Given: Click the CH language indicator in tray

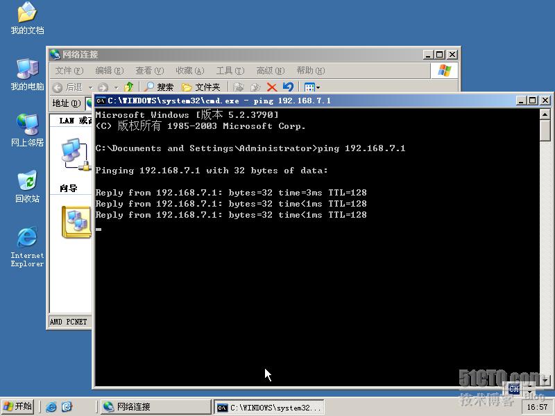Looking at the screenshot, I should (513, 389).
